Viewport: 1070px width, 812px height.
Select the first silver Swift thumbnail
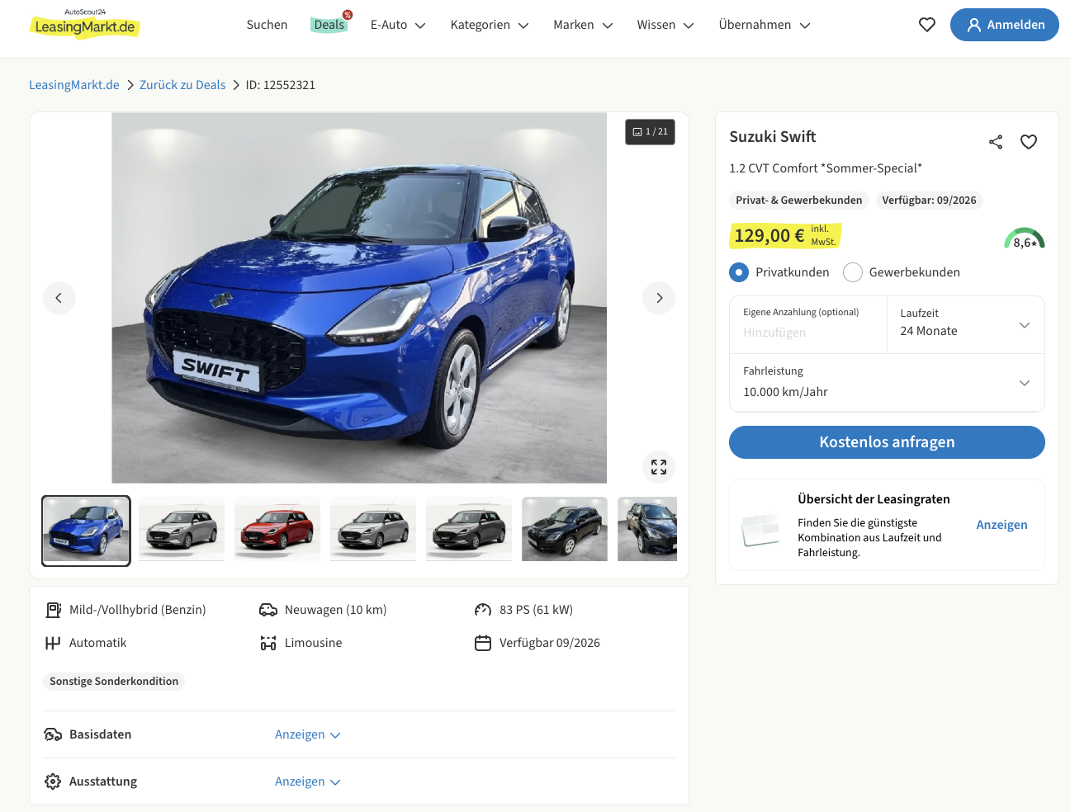pyautogui.click(x=182, y=529)
